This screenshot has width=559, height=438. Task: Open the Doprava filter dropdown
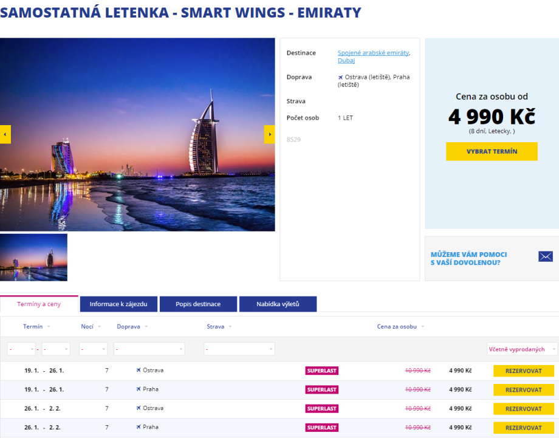[149, 349]
